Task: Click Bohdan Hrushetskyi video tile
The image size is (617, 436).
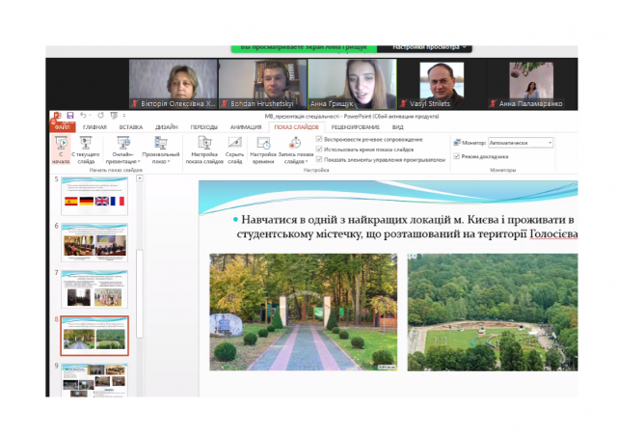Action: (262, 84)
